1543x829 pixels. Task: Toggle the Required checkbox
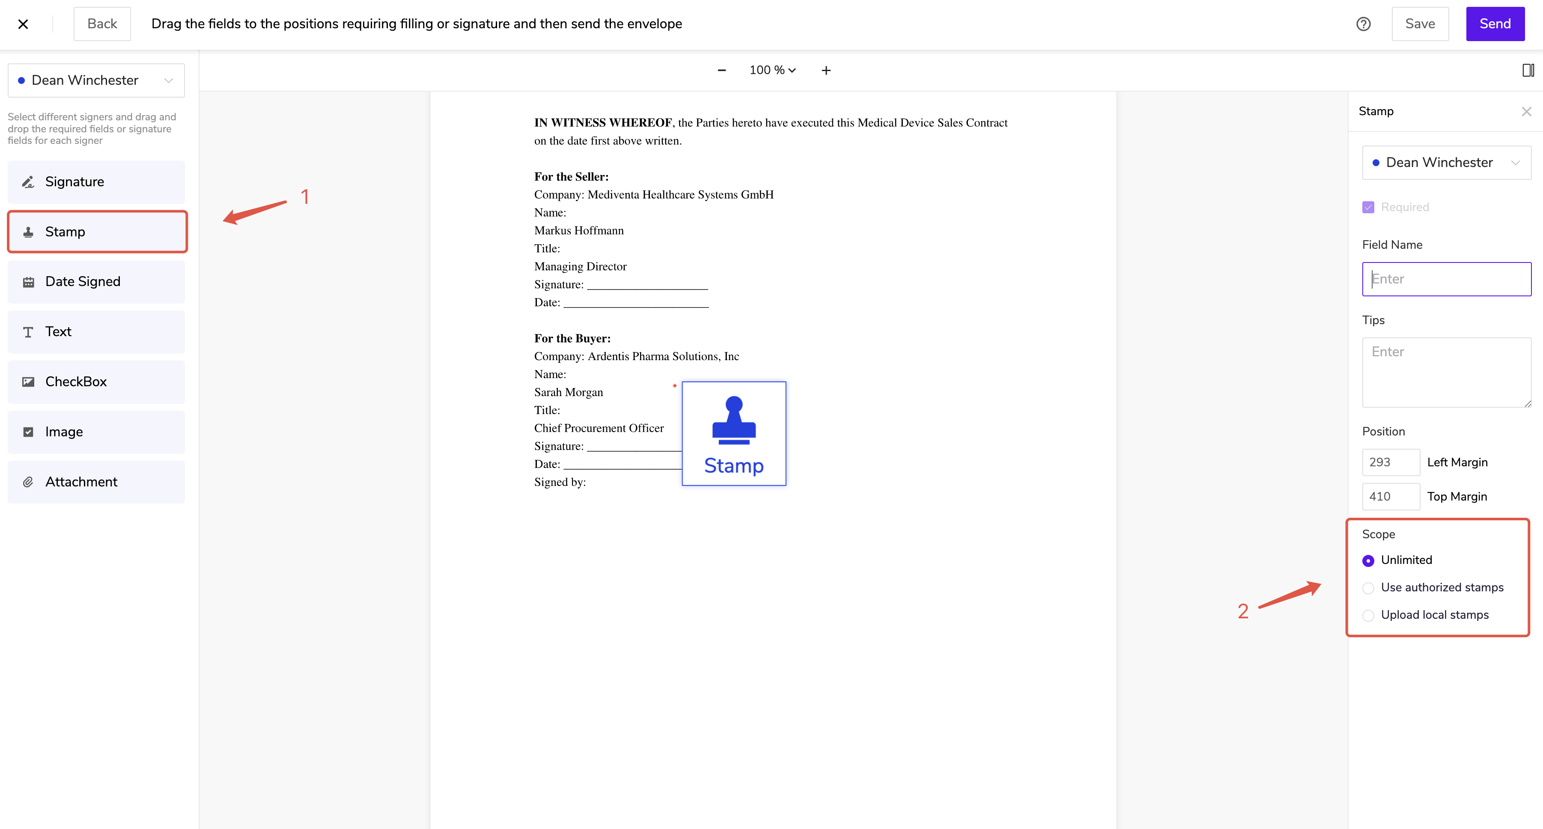[1368, 207]
